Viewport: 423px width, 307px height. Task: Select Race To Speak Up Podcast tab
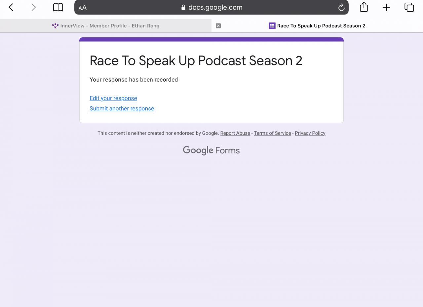tap(317, 26)
